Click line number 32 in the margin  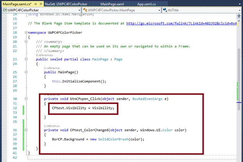click(x=15, y=108)
